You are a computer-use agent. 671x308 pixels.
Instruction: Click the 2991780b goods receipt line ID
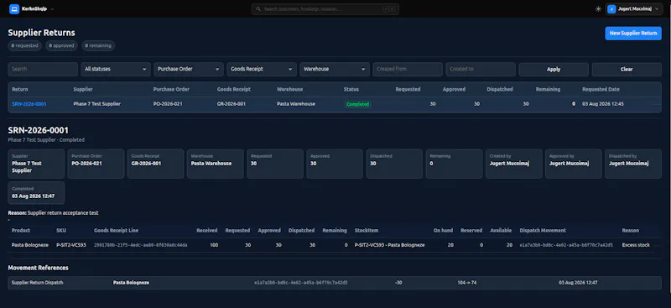click(x=140, y=245)
